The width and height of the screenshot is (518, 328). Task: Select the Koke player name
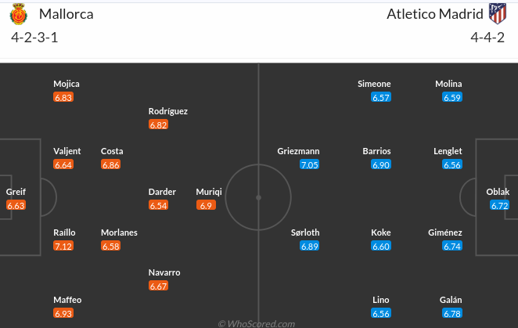[x=381, y=232]
